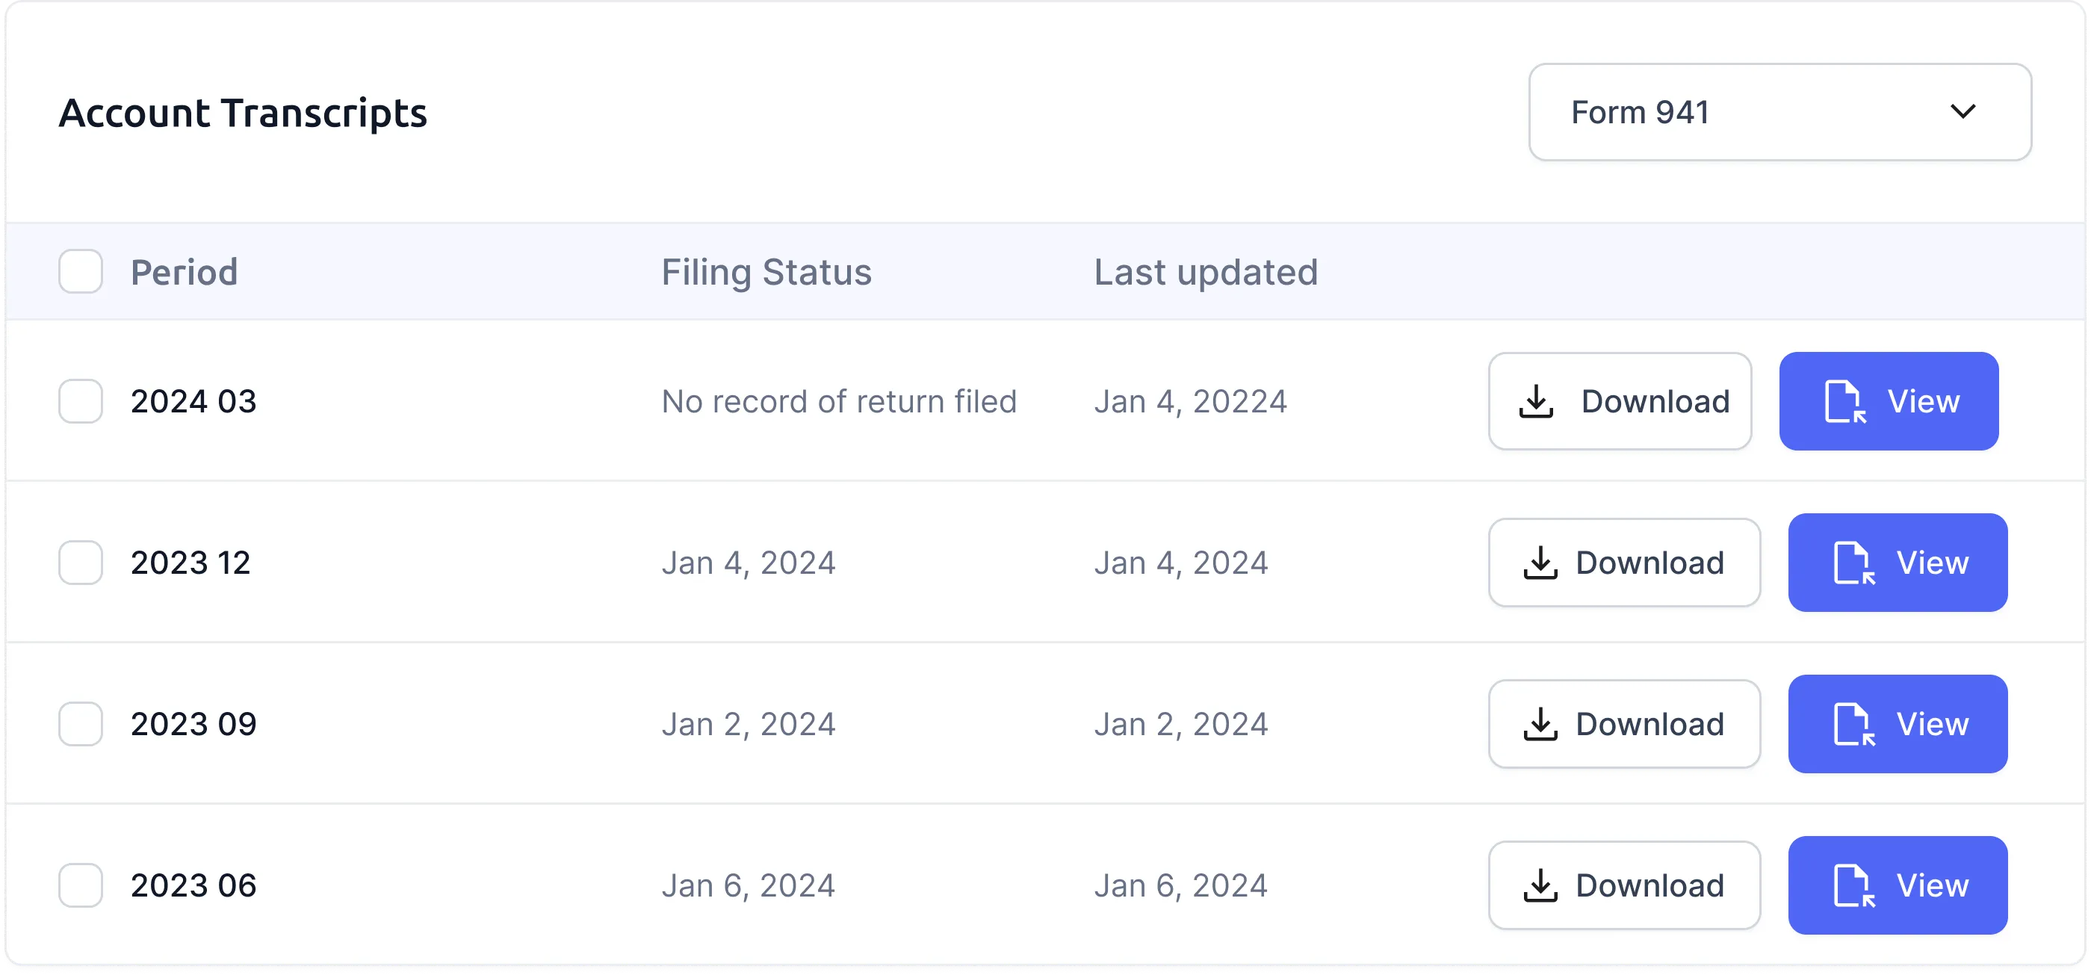Click the chevron arrow in form selector
Screen dimensions: 2091x975
click(x=1963, y=111)
